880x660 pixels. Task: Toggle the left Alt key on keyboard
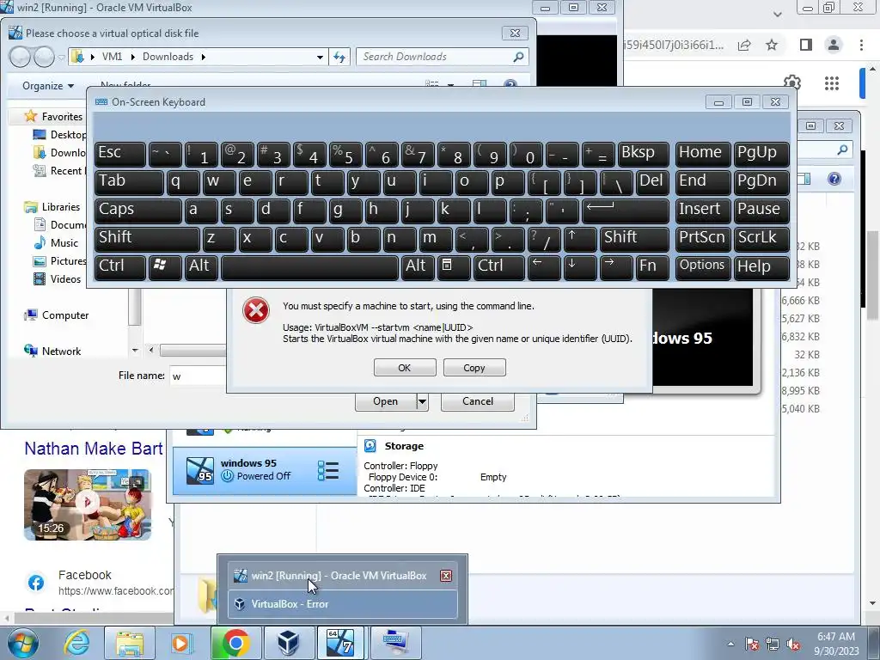[x=201, y=267]
